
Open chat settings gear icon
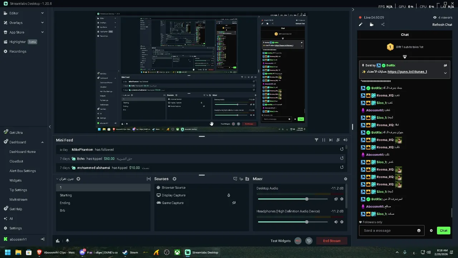[431, 230]
